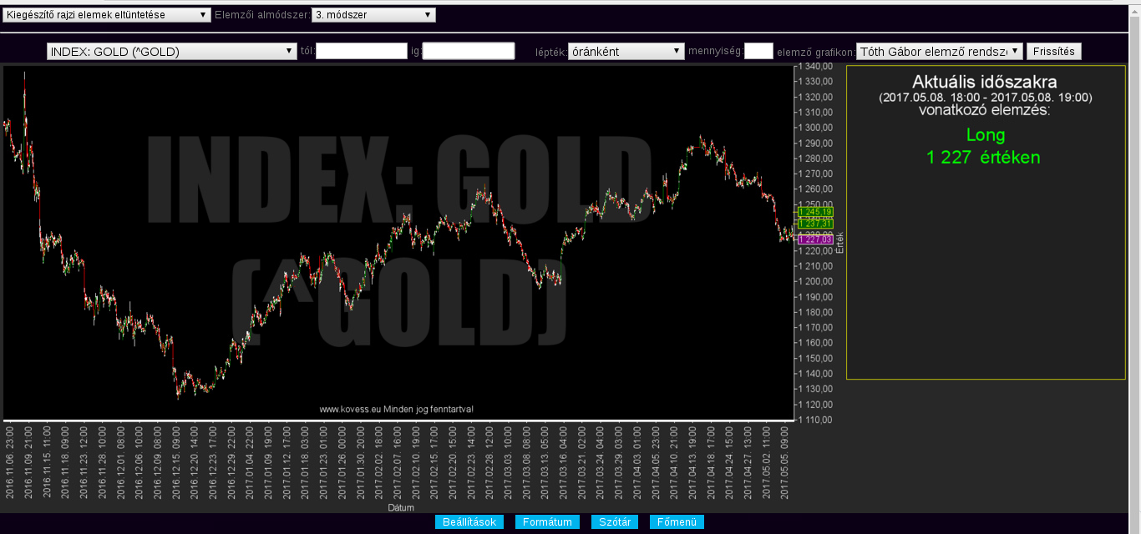The image size is (1141, 534).
Task: Go to Főmenü main menu
Action: (677, 522)
